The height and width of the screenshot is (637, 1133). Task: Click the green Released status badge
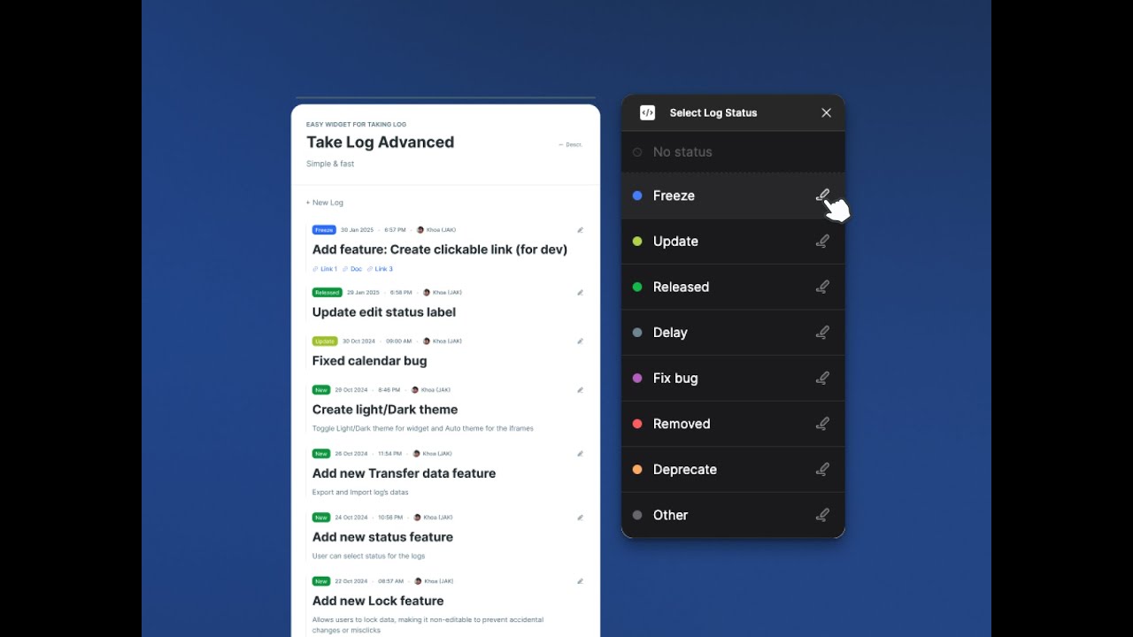point(328,293)
